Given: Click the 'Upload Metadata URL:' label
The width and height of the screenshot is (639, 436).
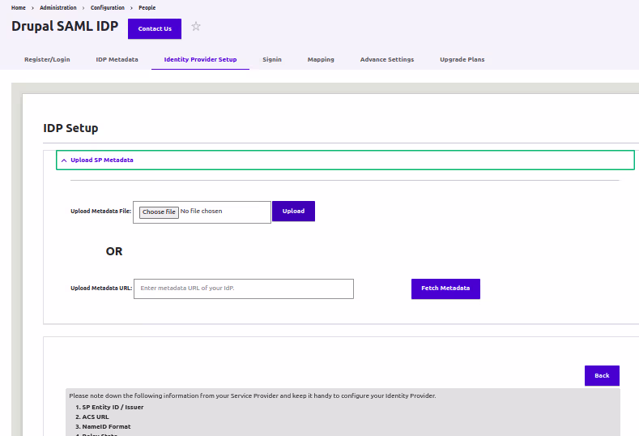Looking at the screenshot, I should click(x=101, y=289).
